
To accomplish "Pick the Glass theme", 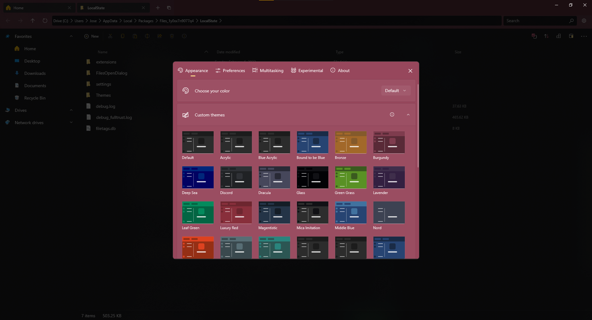I will (x=313, y=177).
